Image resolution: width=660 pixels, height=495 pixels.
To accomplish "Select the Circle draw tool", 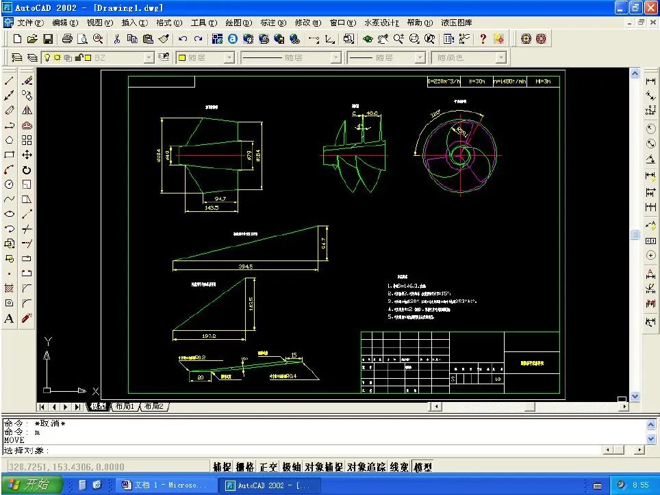I will (x=9, y=185).
